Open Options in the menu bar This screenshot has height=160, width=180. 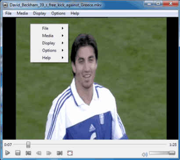pos(58,14)
